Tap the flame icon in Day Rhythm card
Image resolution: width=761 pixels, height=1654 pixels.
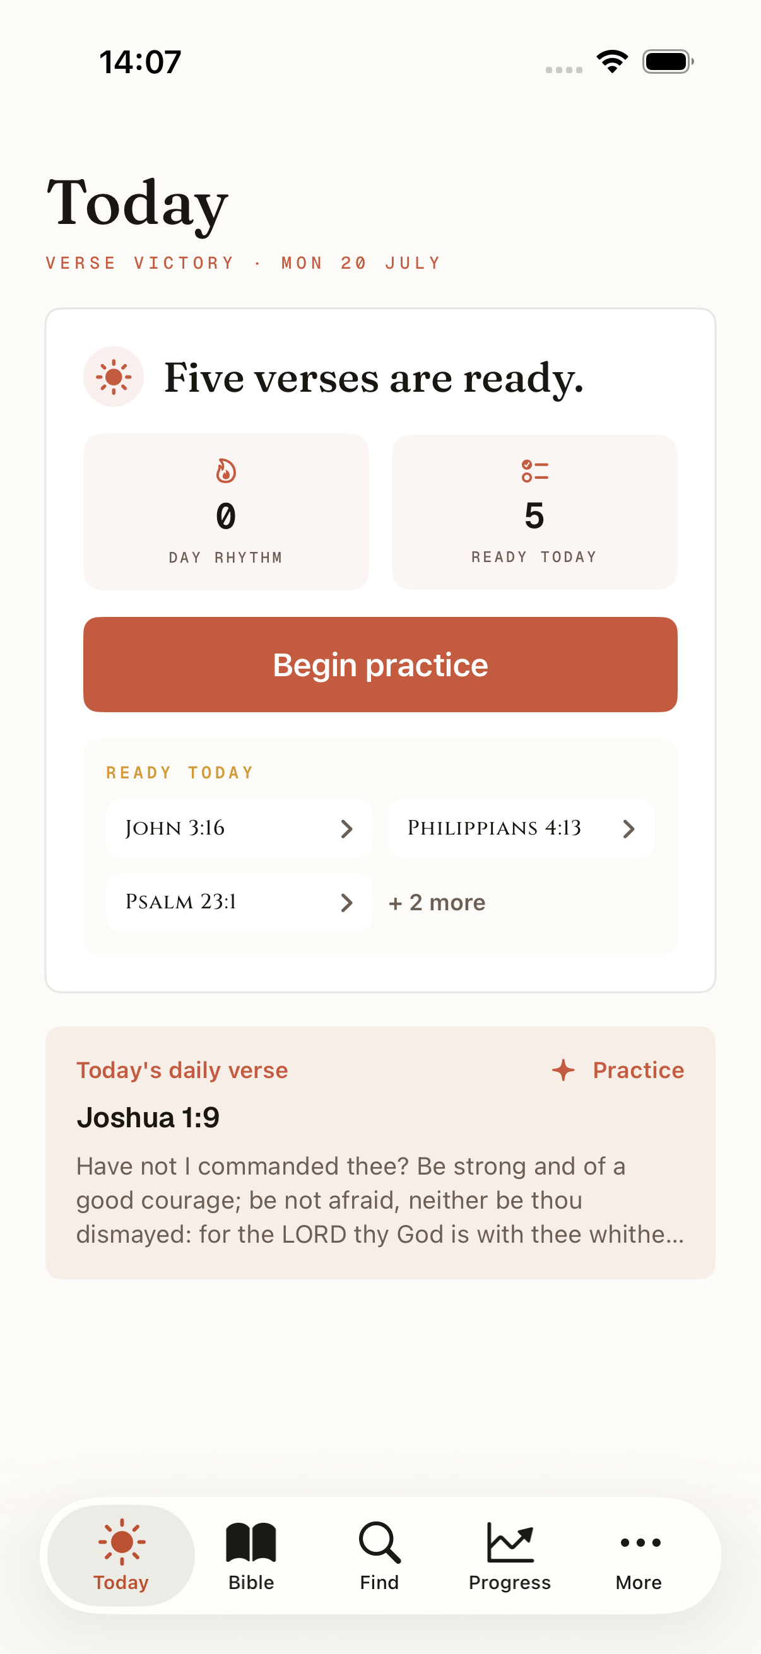[x=225, y=471]
